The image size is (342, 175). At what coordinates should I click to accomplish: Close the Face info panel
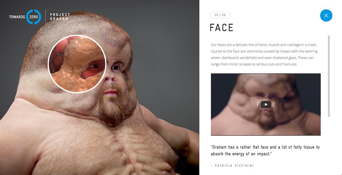tap(326, 15)
